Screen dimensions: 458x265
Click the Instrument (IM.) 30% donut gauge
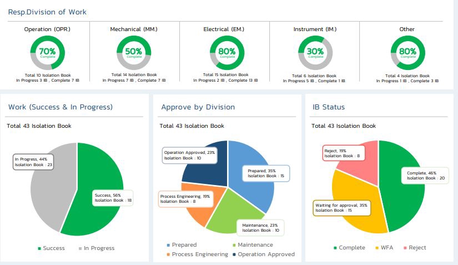click(x=315, y=53)
